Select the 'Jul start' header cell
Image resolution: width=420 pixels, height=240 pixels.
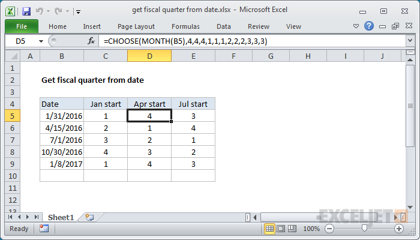pyautogui.click(x=193, y=104)
